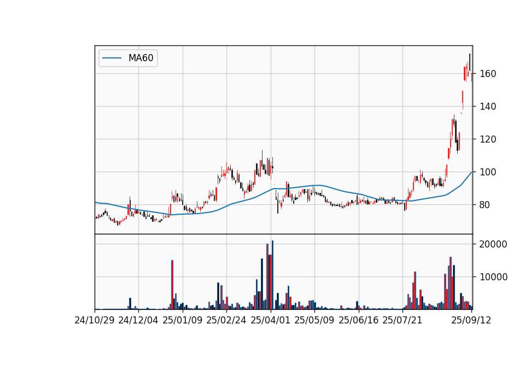Click the 20000 volume axis label
This screenshot has height=377, width=525.
(x=493, y=244)
